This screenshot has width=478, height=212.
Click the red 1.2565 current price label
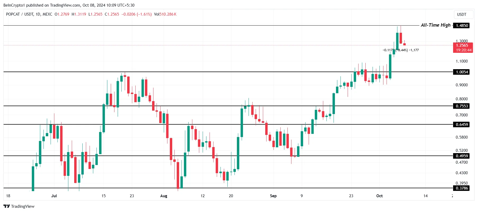tap(462, 45)
